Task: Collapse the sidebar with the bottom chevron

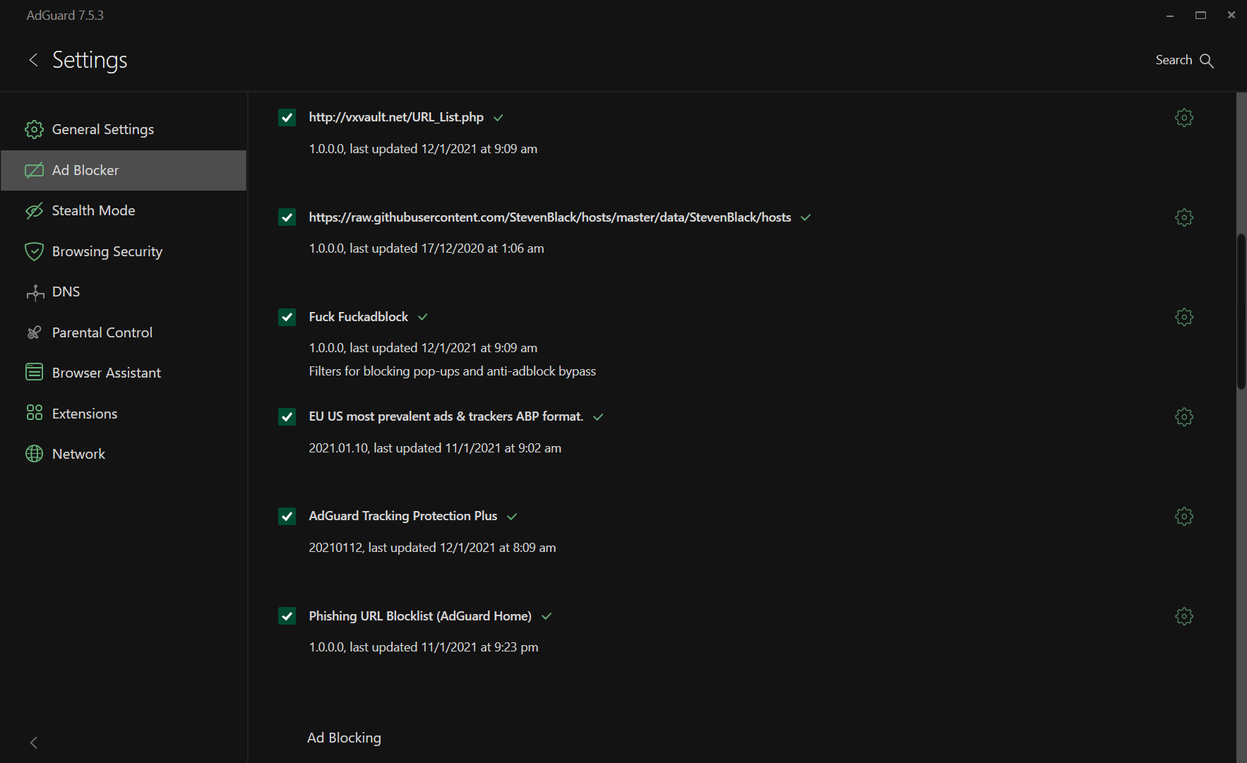Action: coord(33,743)
